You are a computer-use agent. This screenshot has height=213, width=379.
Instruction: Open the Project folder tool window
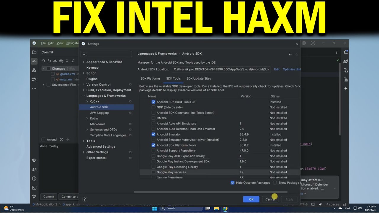click(x=34, y=52)
